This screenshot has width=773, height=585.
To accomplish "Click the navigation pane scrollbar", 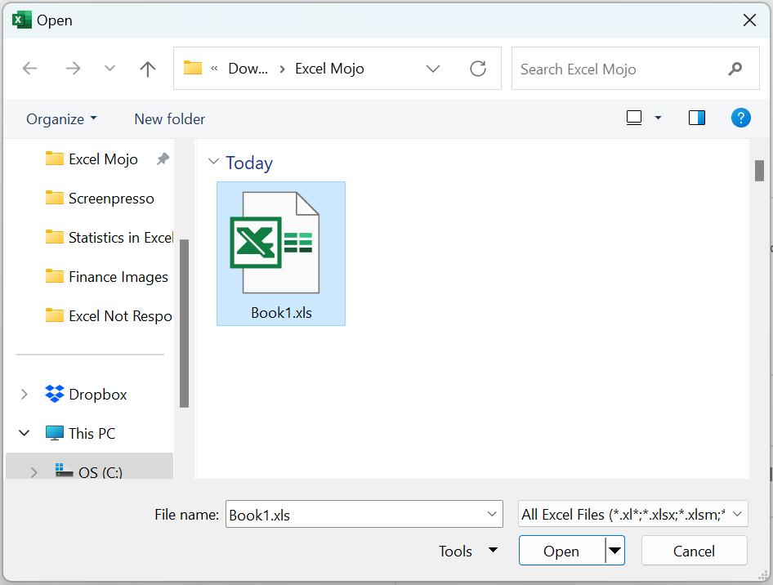I will click(185, 324).
